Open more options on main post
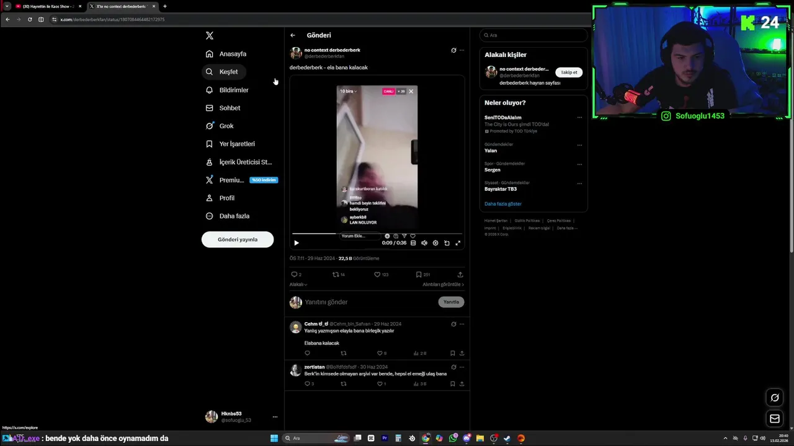The height and width of the screenshot is (446, 794). tap(462, 50)
